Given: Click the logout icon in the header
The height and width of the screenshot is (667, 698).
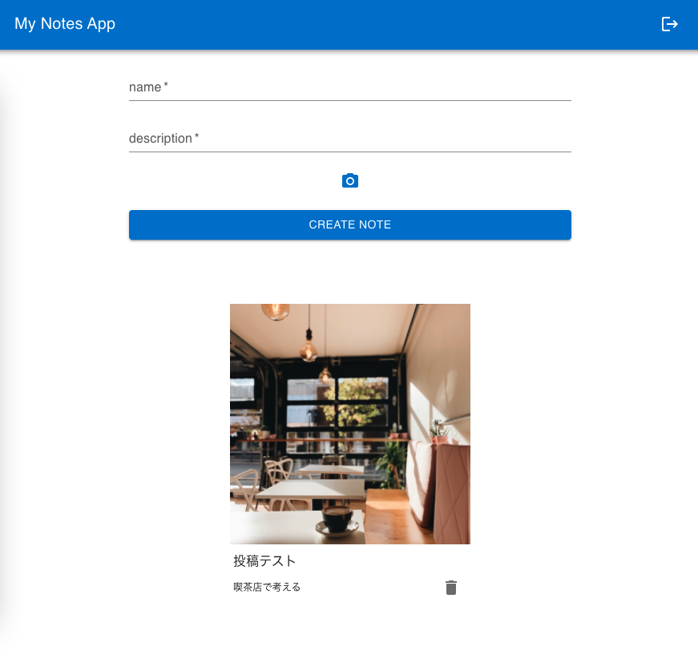Looking at the screenshot, I should point(669,24).
